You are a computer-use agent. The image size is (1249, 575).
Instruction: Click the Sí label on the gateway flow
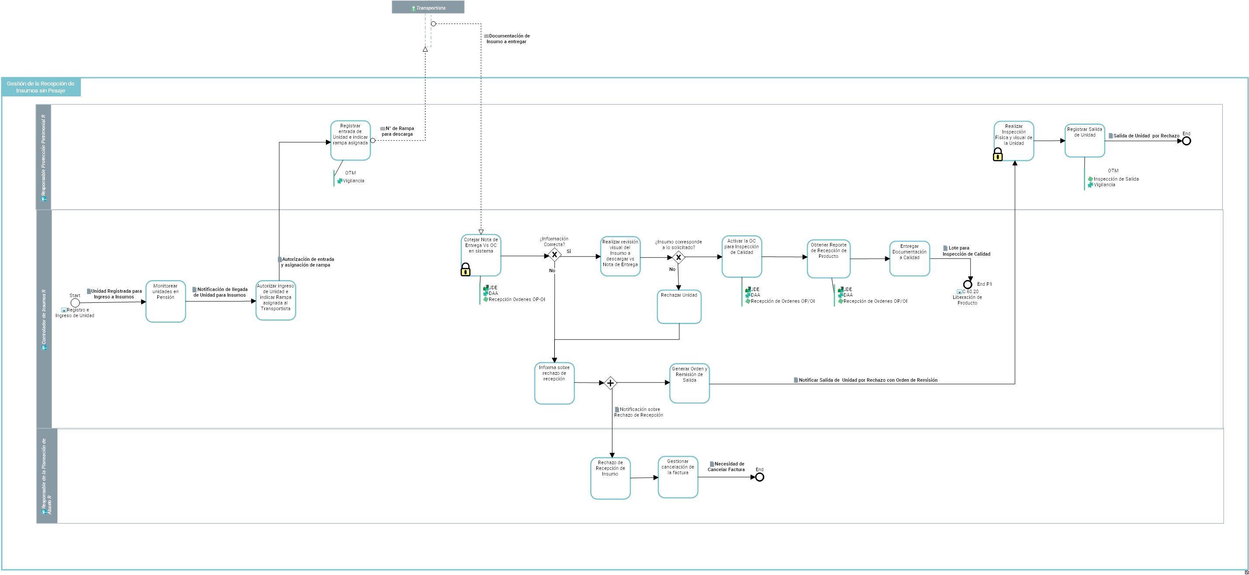[569, 252]
